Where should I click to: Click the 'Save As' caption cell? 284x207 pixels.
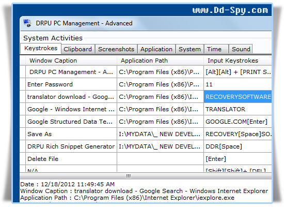pyautogui.click(x=71, y=134)
